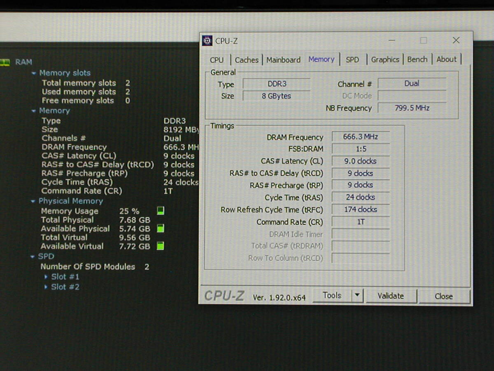Open the SPD tab in CPU-Z
This screenshot has width=494, height=371.
coord(352,60)
